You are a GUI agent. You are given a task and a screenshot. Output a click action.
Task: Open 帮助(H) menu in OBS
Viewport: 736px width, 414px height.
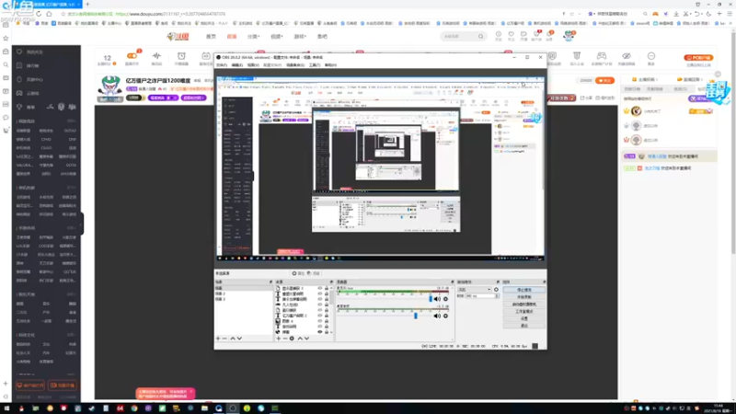tap(330, 65)
